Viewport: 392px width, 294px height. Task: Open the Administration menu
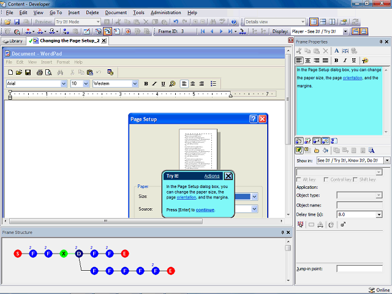(x=166, y=12)
